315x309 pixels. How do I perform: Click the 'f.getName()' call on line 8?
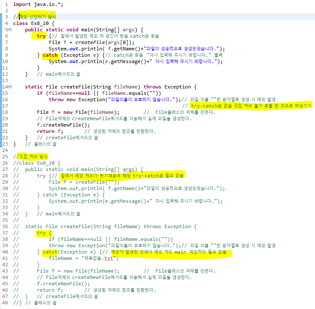point(124,49)
